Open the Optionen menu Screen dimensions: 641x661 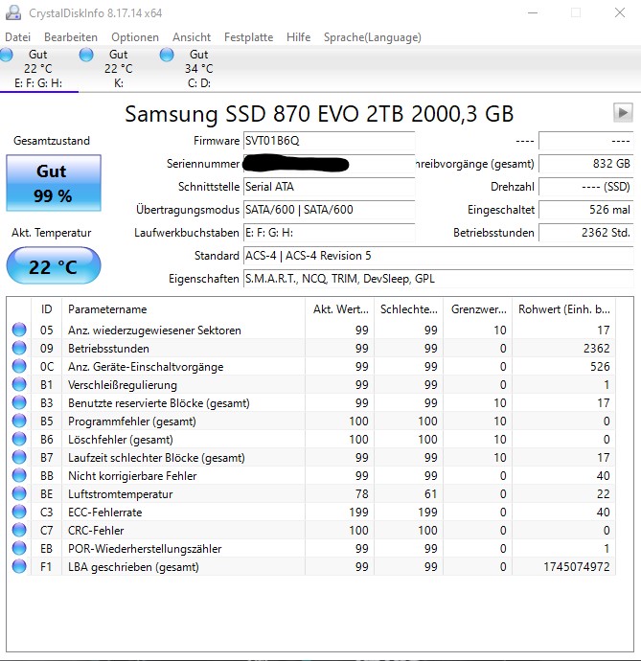tap(135, 37)
